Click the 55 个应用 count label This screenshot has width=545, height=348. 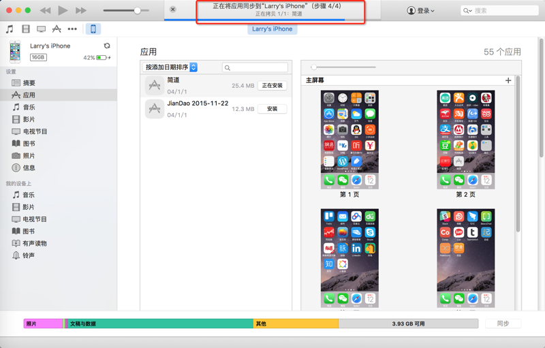point(502,52)
